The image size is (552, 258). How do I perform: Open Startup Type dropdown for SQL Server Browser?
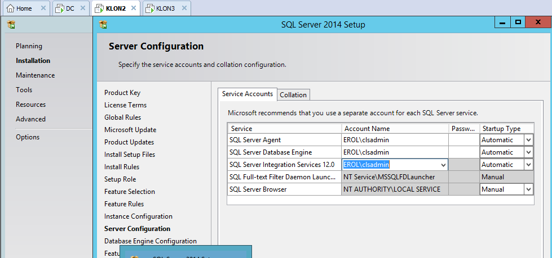pyautogui.click(x=528, y=189)
